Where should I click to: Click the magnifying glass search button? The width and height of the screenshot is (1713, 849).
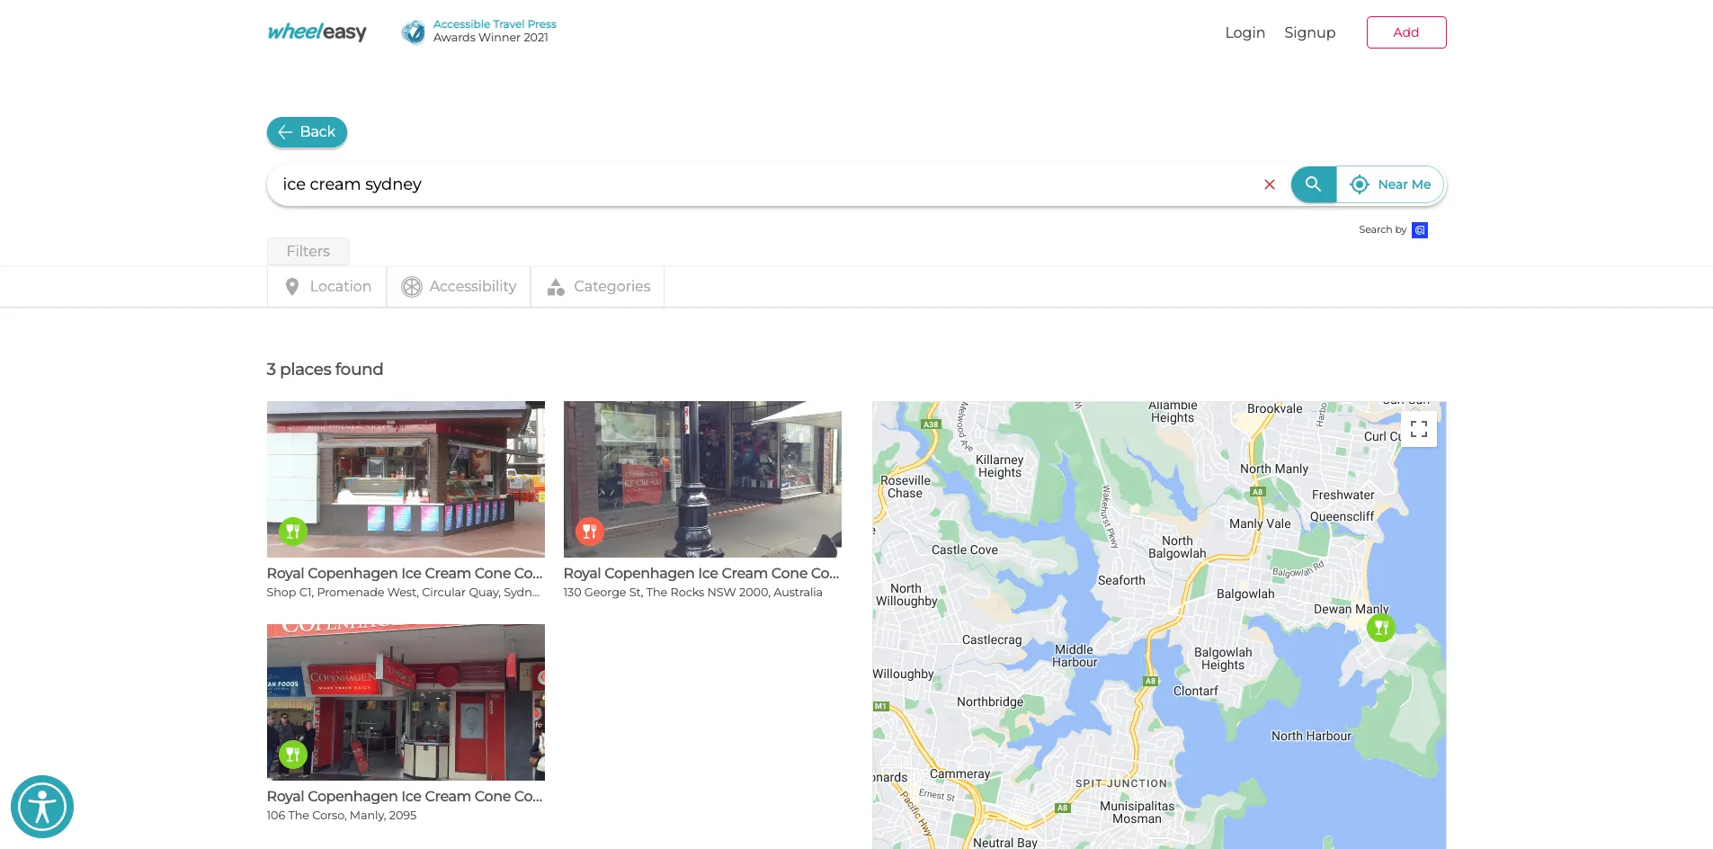coord(1313,184)
